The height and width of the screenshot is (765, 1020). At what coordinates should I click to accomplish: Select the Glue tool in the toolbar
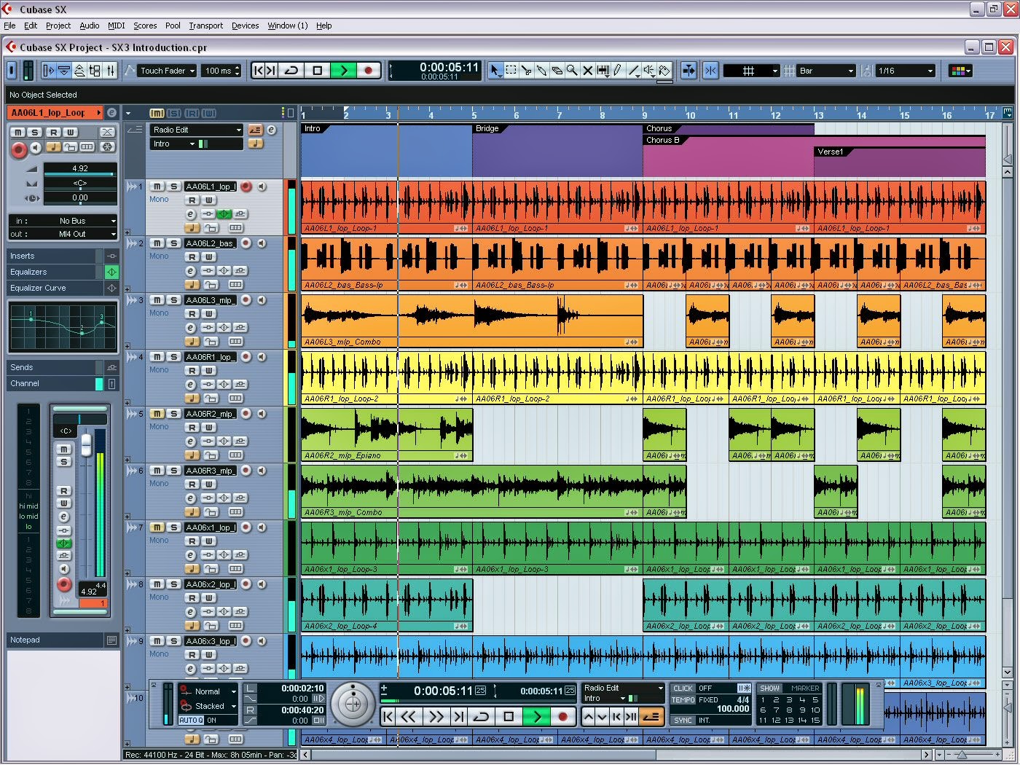541,70
